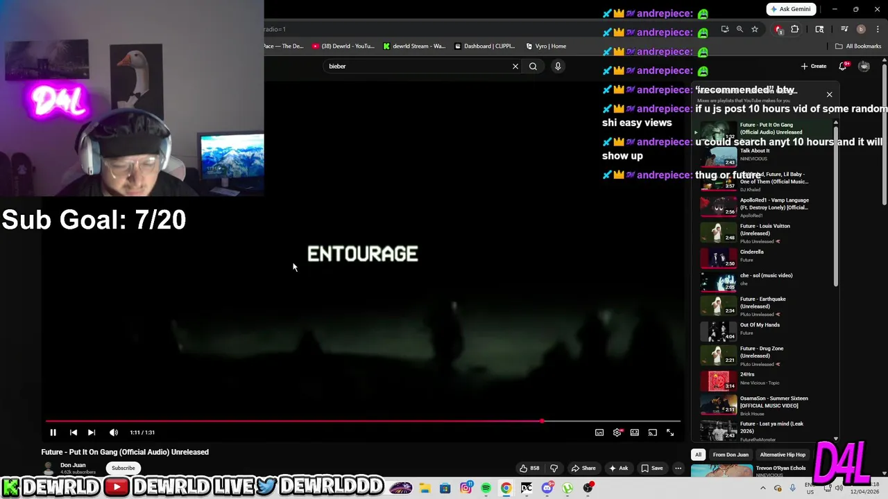Select the 'From Don Juan' filter chip
This screenshot has height=499, width=888.
[731, 455]
